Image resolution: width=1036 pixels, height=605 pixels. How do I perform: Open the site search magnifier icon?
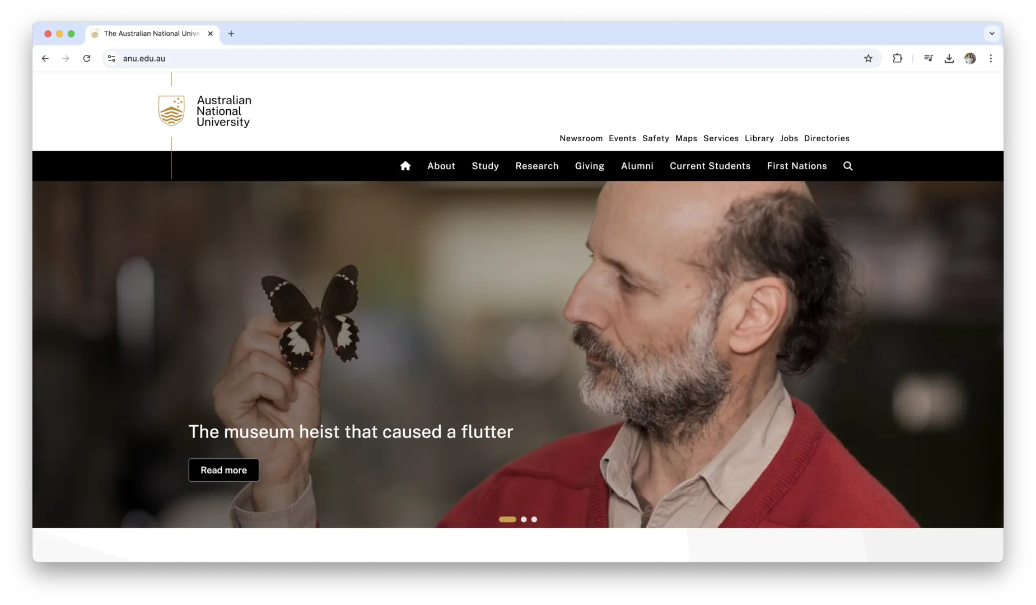(848, 166)
